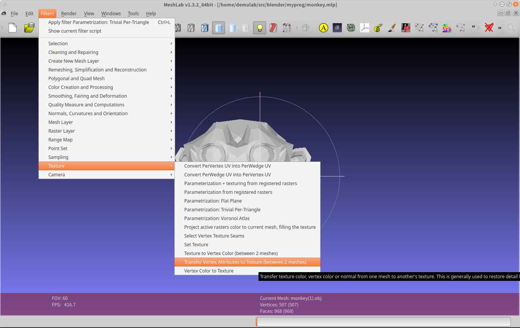Image resolution: width=520 pixels, height=328 pixels.
Task: Open Quality Measure and Computations submenu
Action: click(x=107, y=105)
